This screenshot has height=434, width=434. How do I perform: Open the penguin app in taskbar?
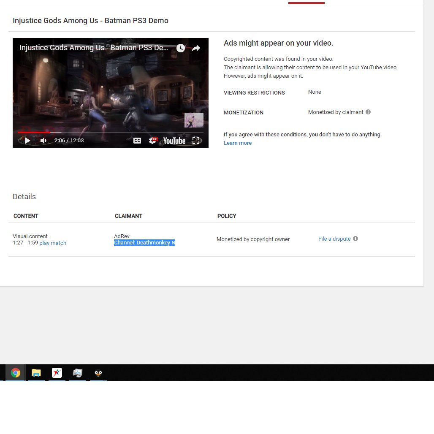tap(98, 373)
